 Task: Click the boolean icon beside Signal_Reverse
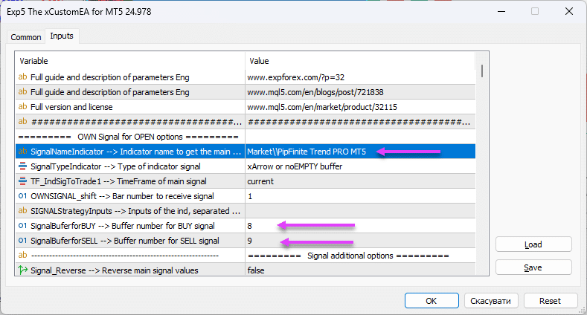22,270
